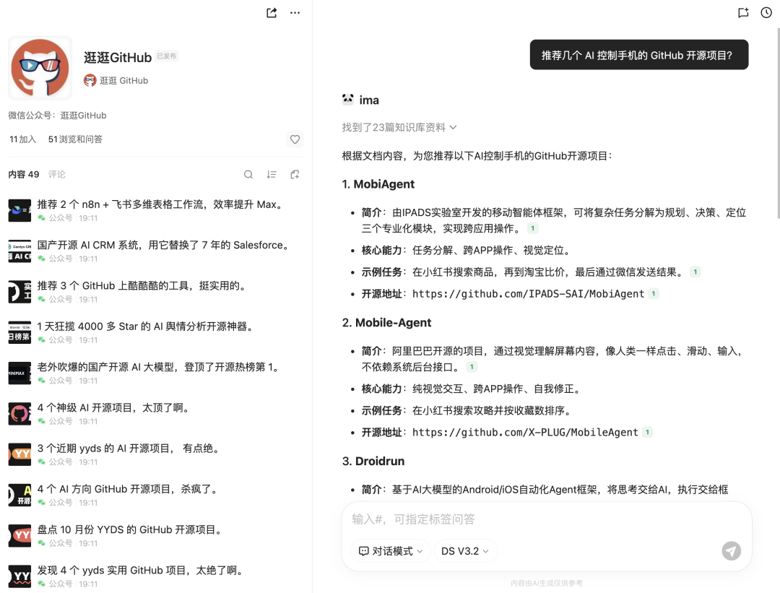This screenshot has height=593, width=780.
Task: Click the sort icon next to search
Action: coord(271,174)
